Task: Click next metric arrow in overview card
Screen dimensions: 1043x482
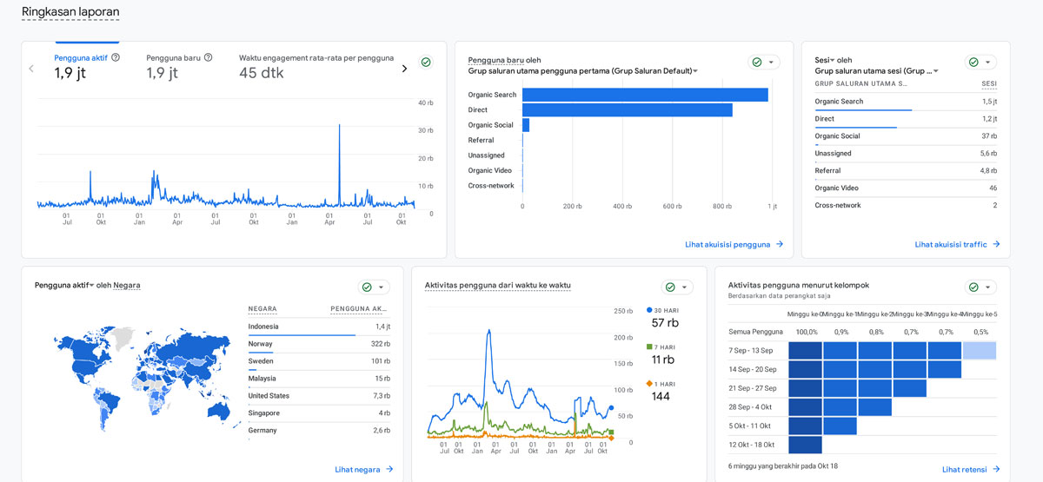Action: click(404, 69)
